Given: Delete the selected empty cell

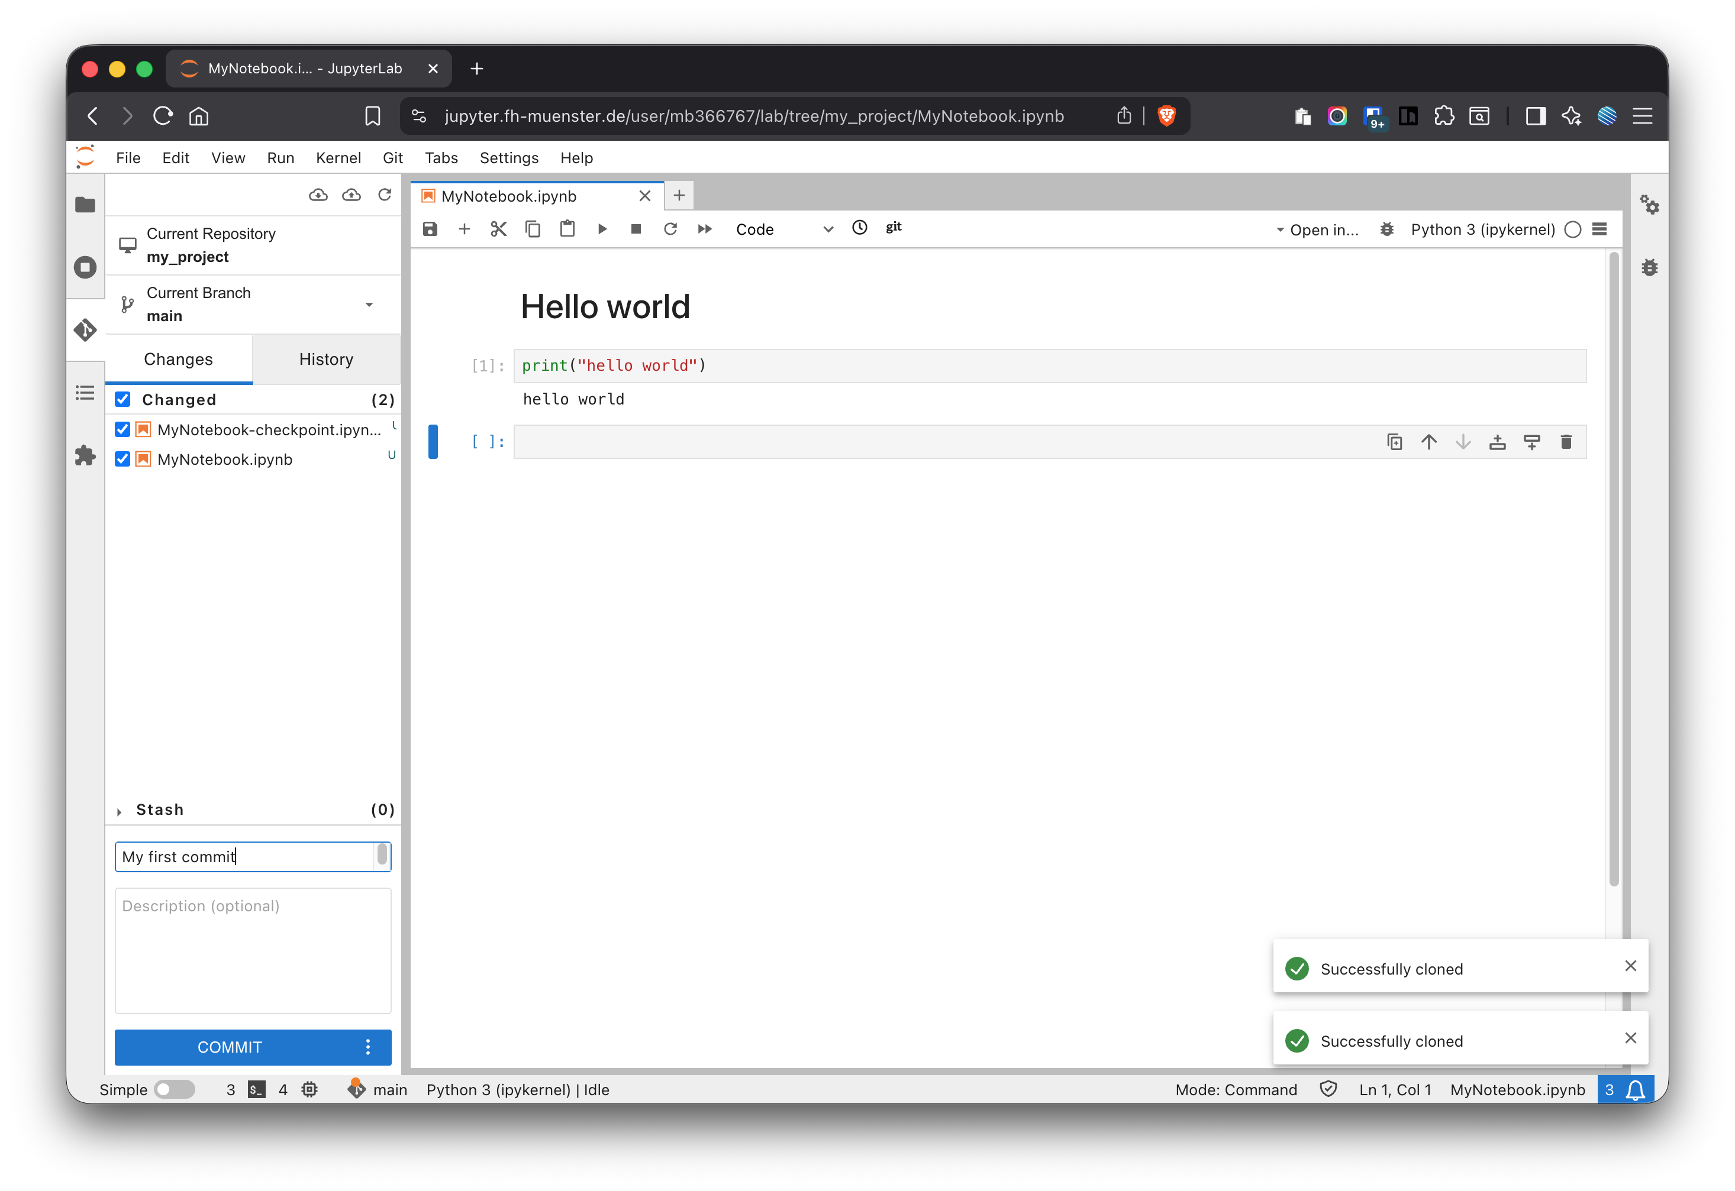Looking at the screenshot, I should (1566, 442).
